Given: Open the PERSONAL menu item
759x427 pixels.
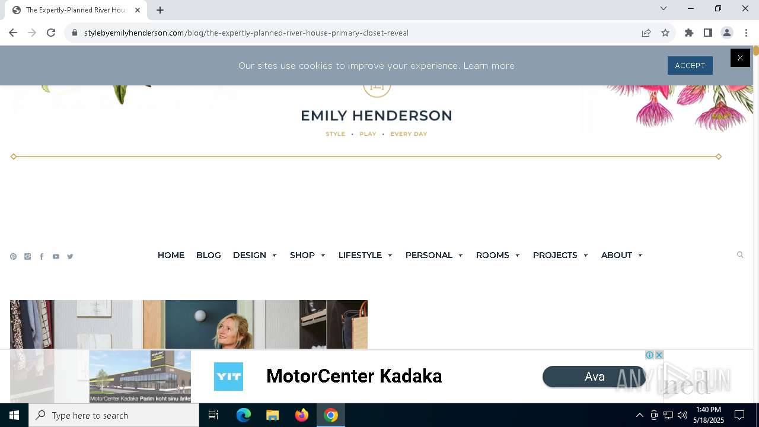Looking at the screenshot, I should [x=429, y=255].
